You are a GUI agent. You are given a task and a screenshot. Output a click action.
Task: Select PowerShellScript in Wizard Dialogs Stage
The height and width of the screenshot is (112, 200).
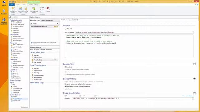38,60
